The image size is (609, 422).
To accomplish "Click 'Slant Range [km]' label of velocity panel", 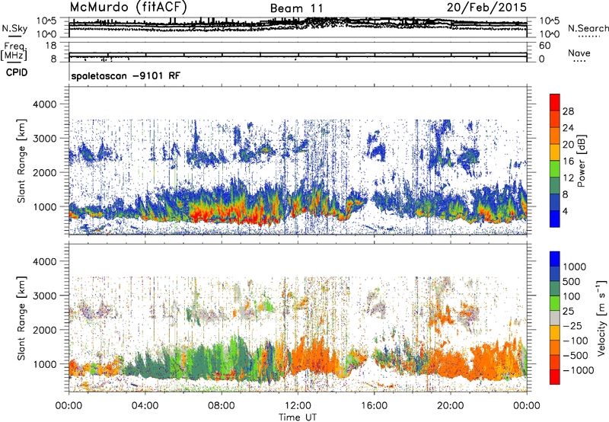I will tap(21, 318).
